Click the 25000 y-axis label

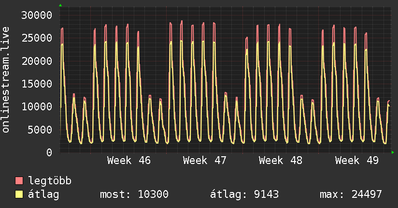point(37,38)
